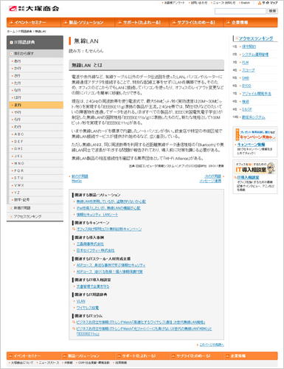The height and width of the screenshot is (369, 284).
Task: Click the header search text field
Action: pyautogui.click(x=240, y=11)
